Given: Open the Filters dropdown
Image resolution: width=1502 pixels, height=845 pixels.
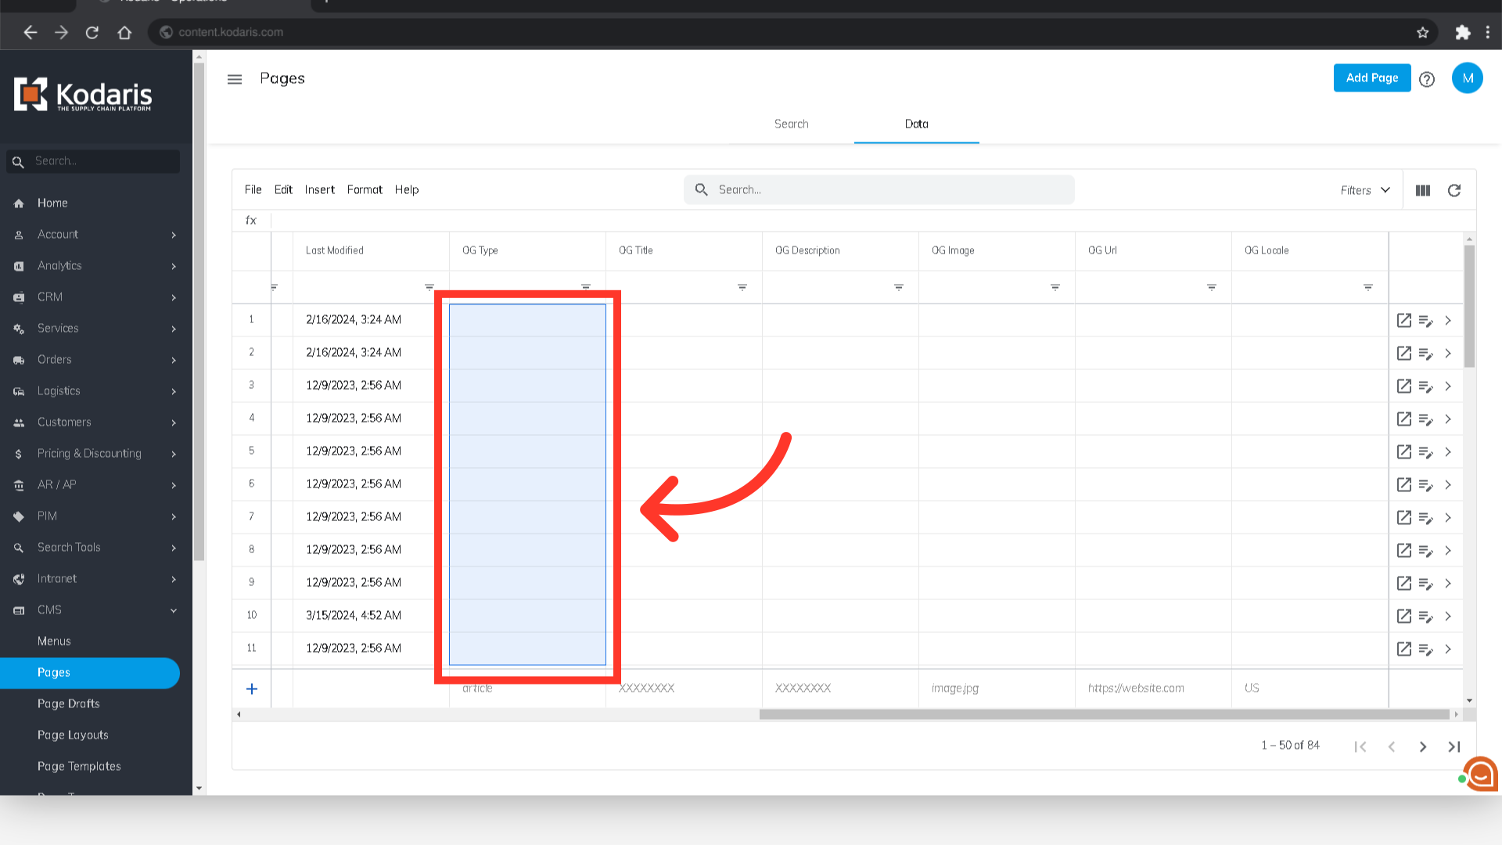Looking at the screenshot, I should (1365, 190).
